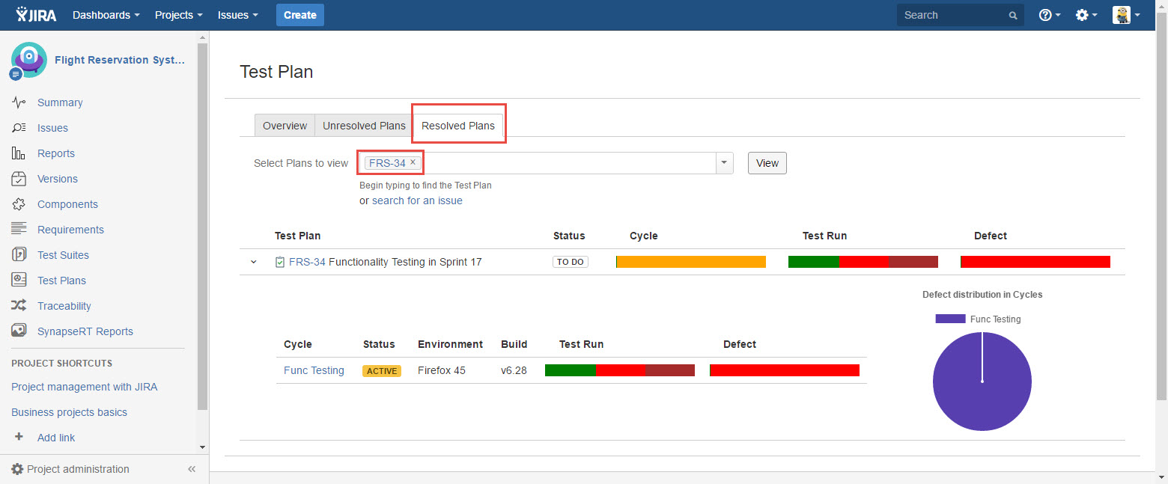
Task: Click the Project administration gear icon
Action: 17,469
